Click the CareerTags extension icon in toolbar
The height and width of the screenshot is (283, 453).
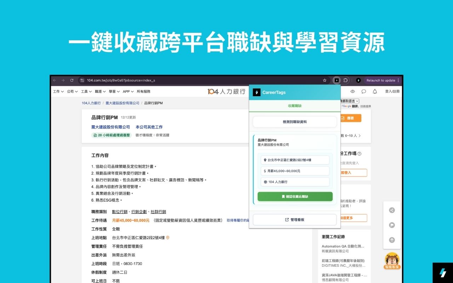coord(337,80)
